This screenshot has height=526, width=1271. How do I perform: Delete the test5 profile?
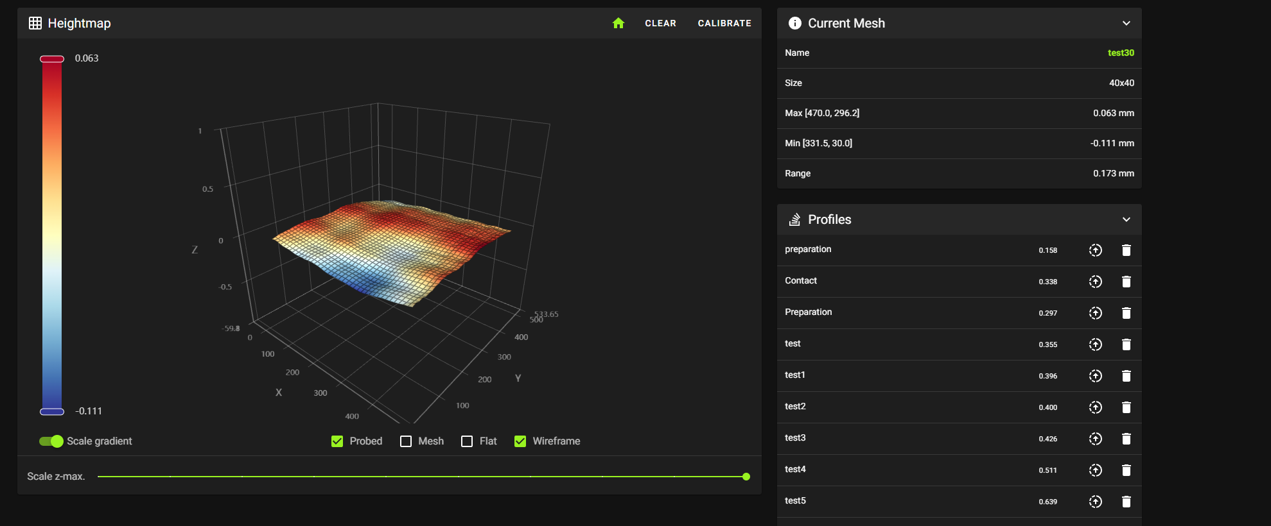coord(1126,502)
